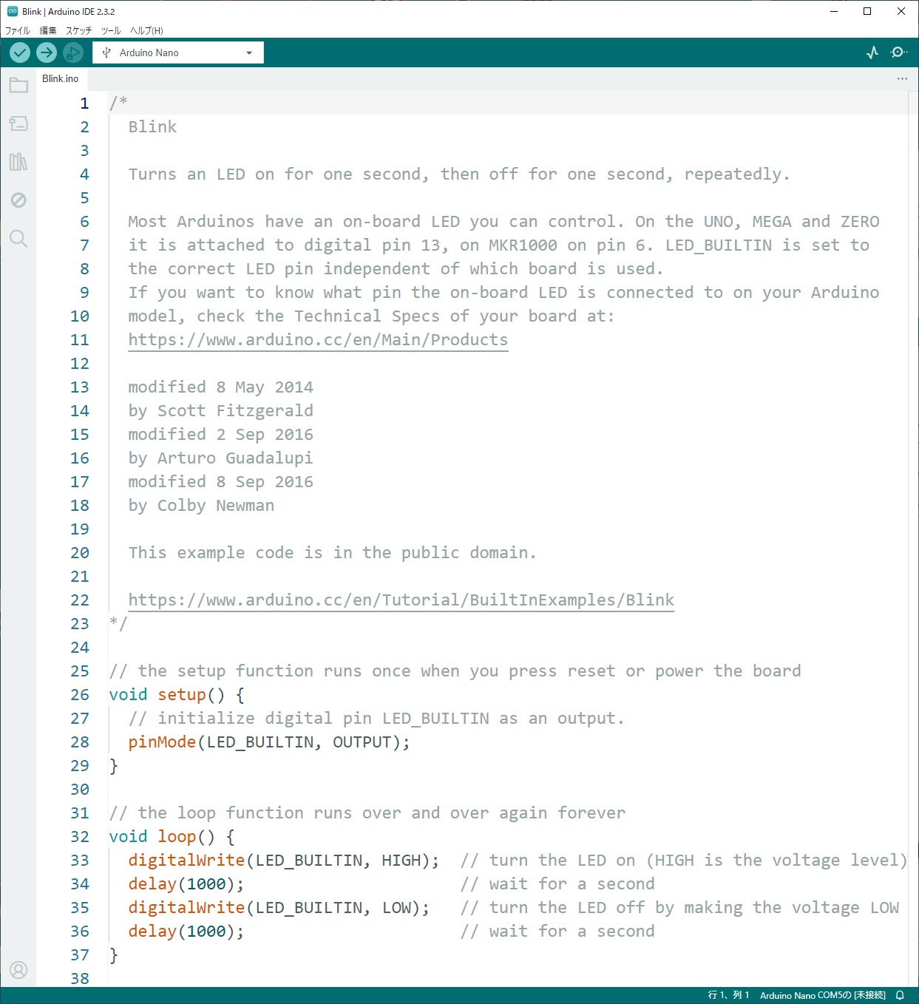Click the account profile icon
Image resolution: width=919 pixels, height=1004 pixels.
(x=18, y=969)
